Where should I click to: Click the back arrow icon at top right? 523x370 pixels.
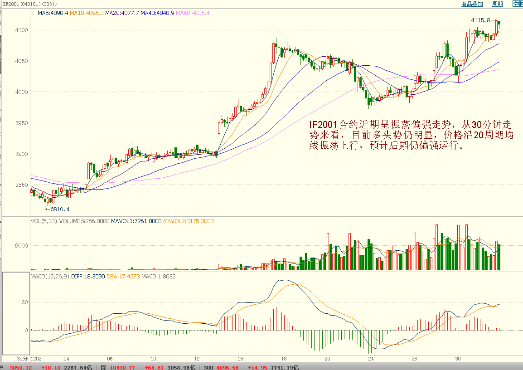(517, 4)
